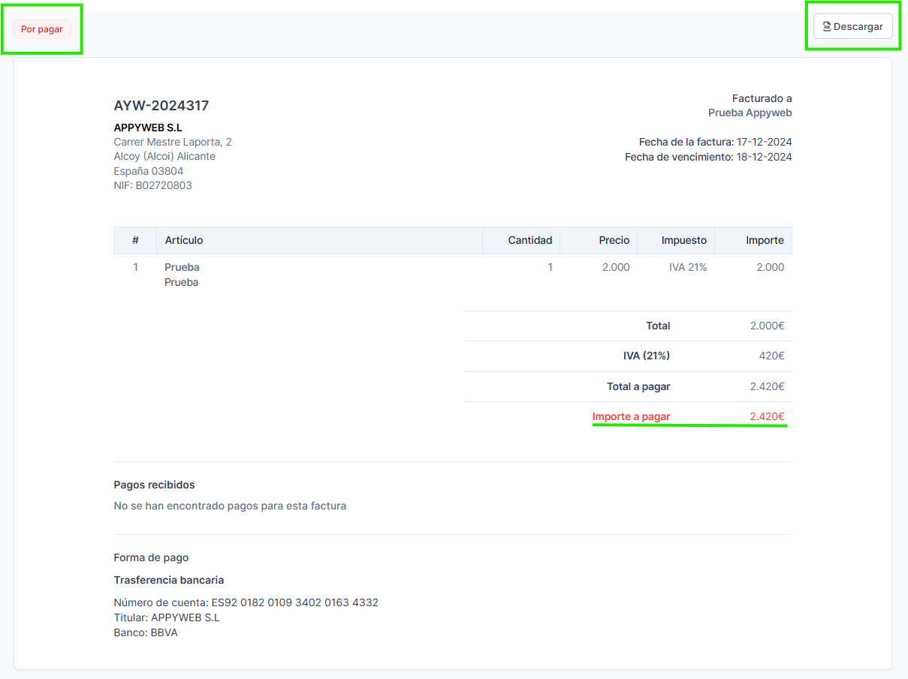
Task: Select the bank account number line
Action: pyautogui.click(x=246, y=602)
